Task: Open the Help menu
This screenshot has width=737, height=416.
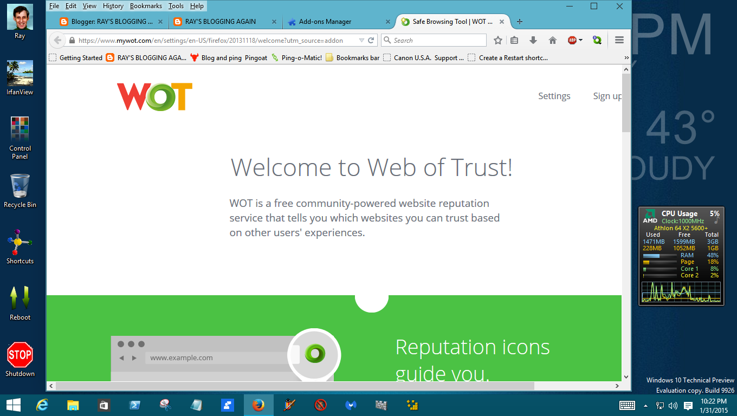Action: 197,6
